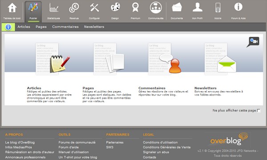Click the Newsletters envelope illustration
The width and height of the screenshot is (267, 160).
coord(227,64)
